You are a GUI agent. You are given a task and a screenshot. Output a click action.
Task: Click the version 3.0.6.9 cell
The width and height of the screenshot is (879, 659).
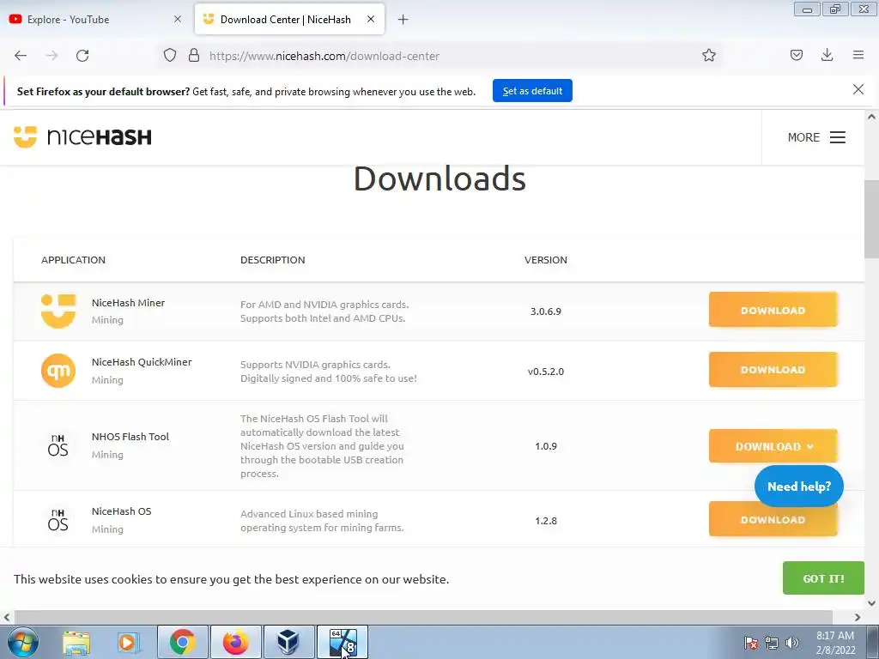pyautogui.click(x=546, y=311)
